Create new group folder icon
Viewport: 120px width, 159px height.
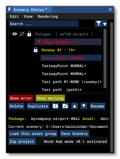coord(55,106)
